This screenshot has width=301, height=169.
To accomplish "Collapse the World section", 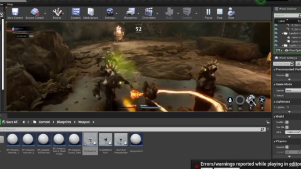I will [274, 116].
